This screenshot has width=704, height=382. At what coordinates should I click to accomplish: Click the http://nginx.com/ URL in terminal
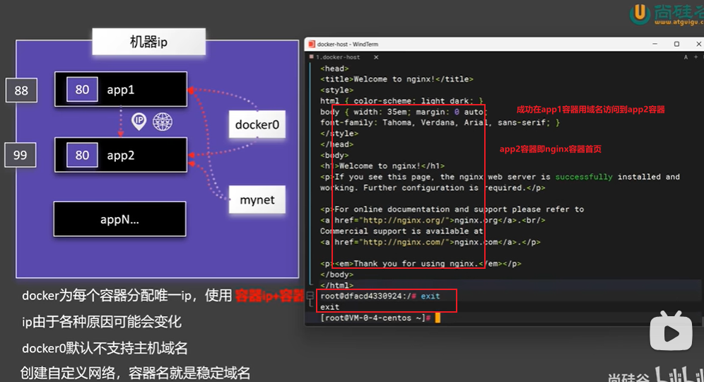coord(404,242)
